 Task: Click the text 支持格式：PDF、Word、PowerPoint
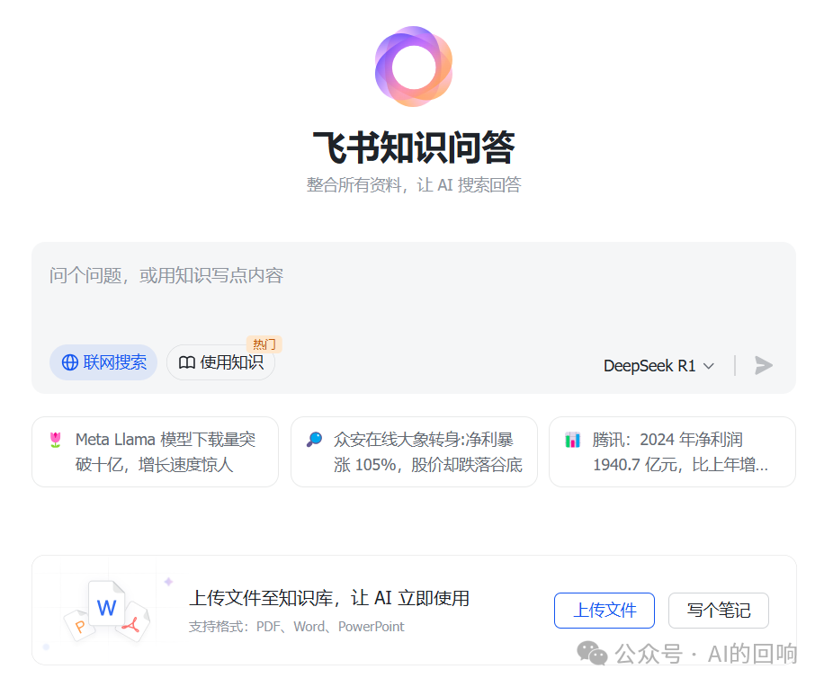(x=296, y=627)
